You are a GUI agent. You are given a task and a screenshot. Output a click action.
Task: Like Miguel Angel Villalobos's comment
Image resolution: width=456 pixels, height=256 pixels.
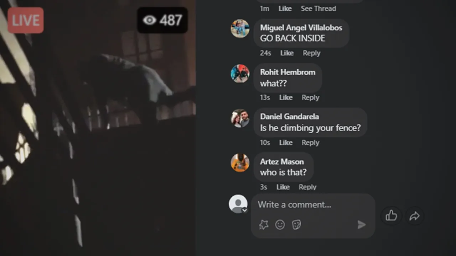tap(287, 53)
